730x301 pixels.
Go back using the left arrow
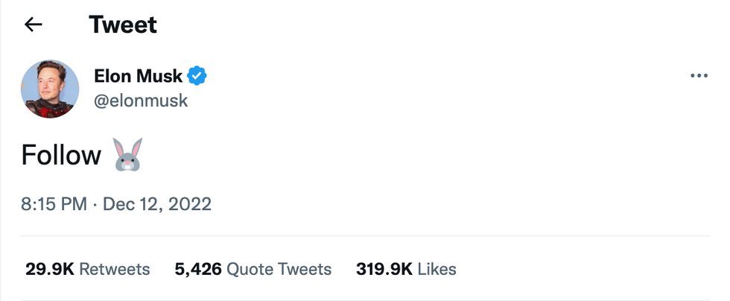coord(33,25)
